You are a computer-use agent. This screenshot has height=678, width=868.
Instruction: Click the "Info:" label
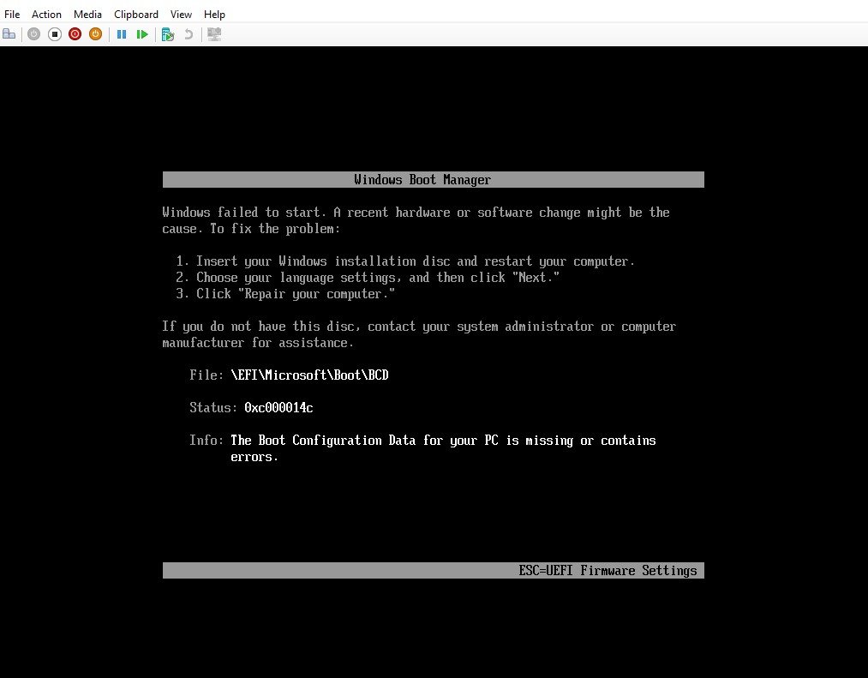[206, 441]
